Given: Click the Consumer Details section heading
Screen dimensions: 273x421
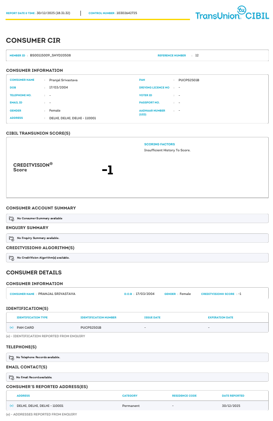Looking at the screenshot, I should tap(34, 272).
